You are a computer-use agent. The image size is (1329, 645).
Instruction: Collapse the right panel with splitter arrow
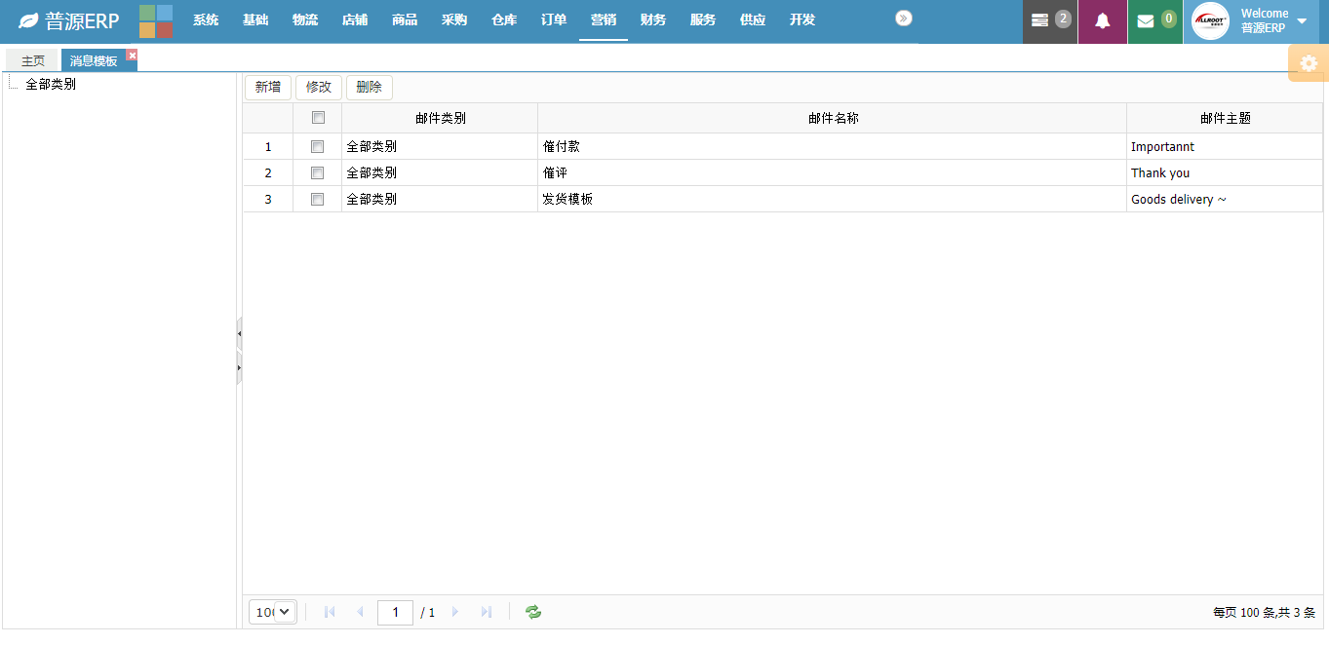coord(239,367)
